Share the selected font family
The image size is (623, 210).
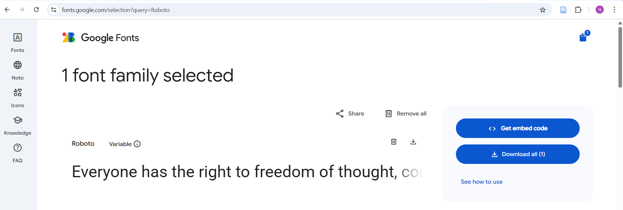350,114
